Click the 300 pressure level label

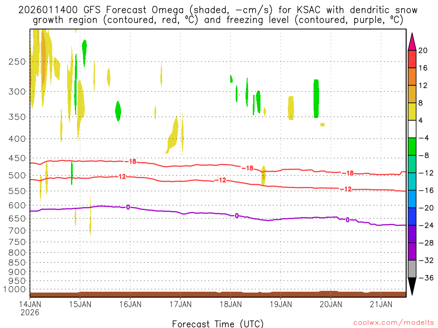[17, 91]
